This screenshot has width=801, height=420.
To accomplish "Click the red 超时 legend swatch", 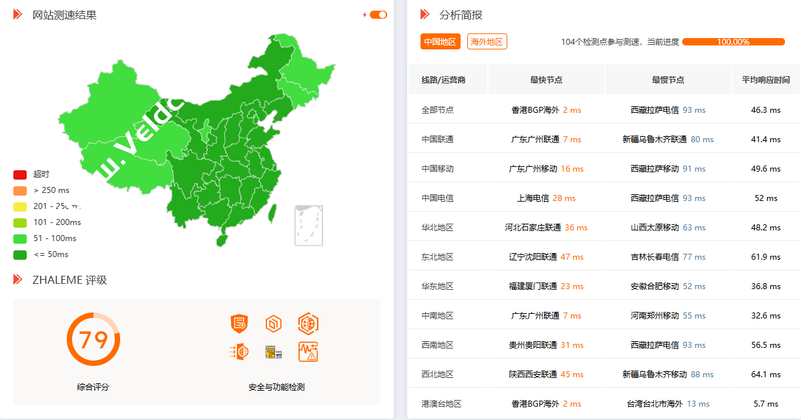I will click(20, 174).
